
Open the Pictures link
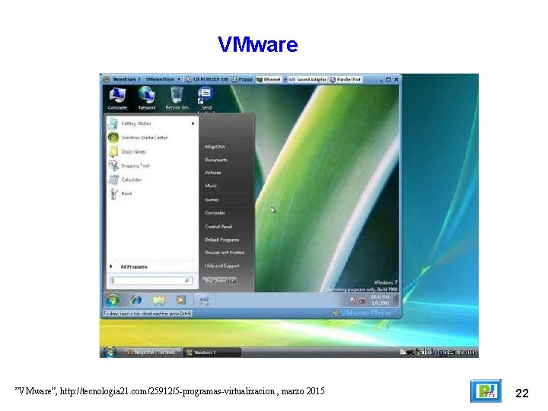(x=213, y=173)
